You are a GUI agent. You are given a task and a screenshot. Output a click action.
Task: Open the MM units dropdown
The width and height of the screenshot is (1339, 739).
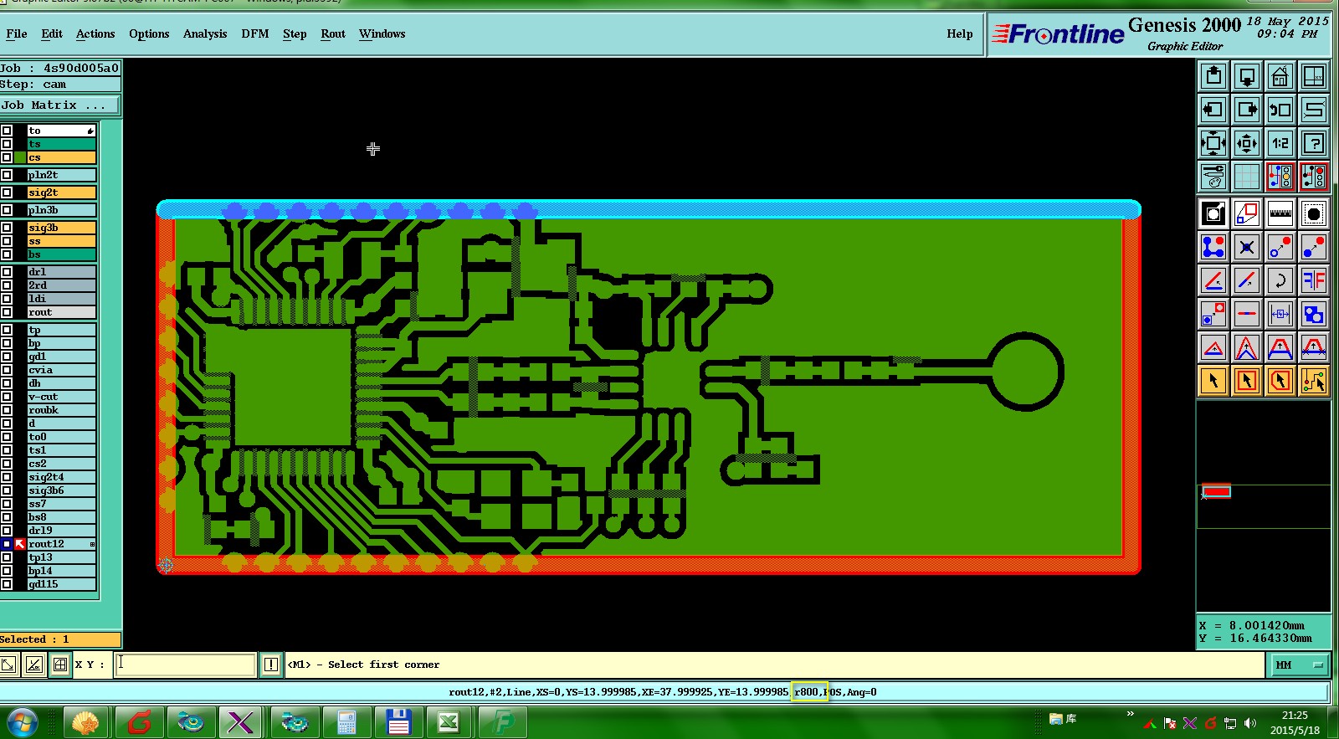pos(1300,665)
